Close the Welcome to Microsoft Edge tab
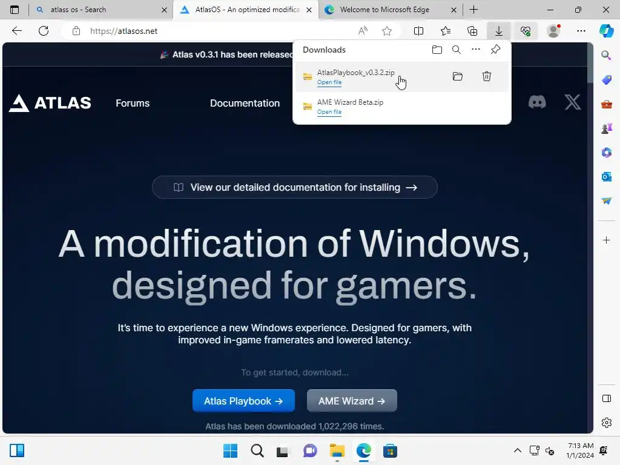 (454, 10)
